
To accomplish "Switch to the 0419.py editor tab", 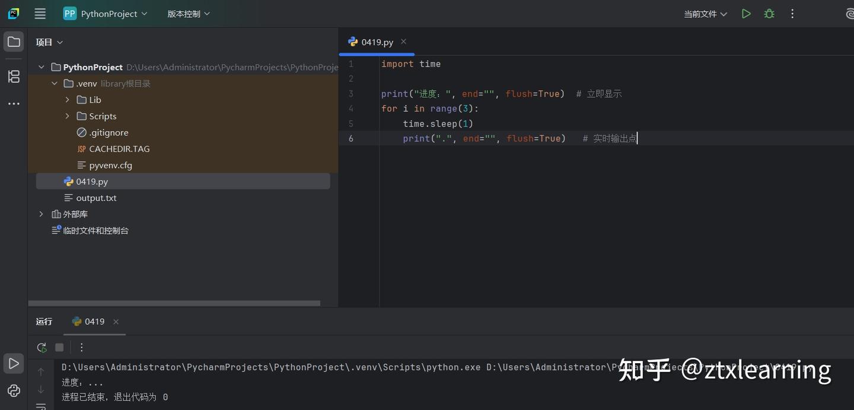I will (x=376, y=41).
